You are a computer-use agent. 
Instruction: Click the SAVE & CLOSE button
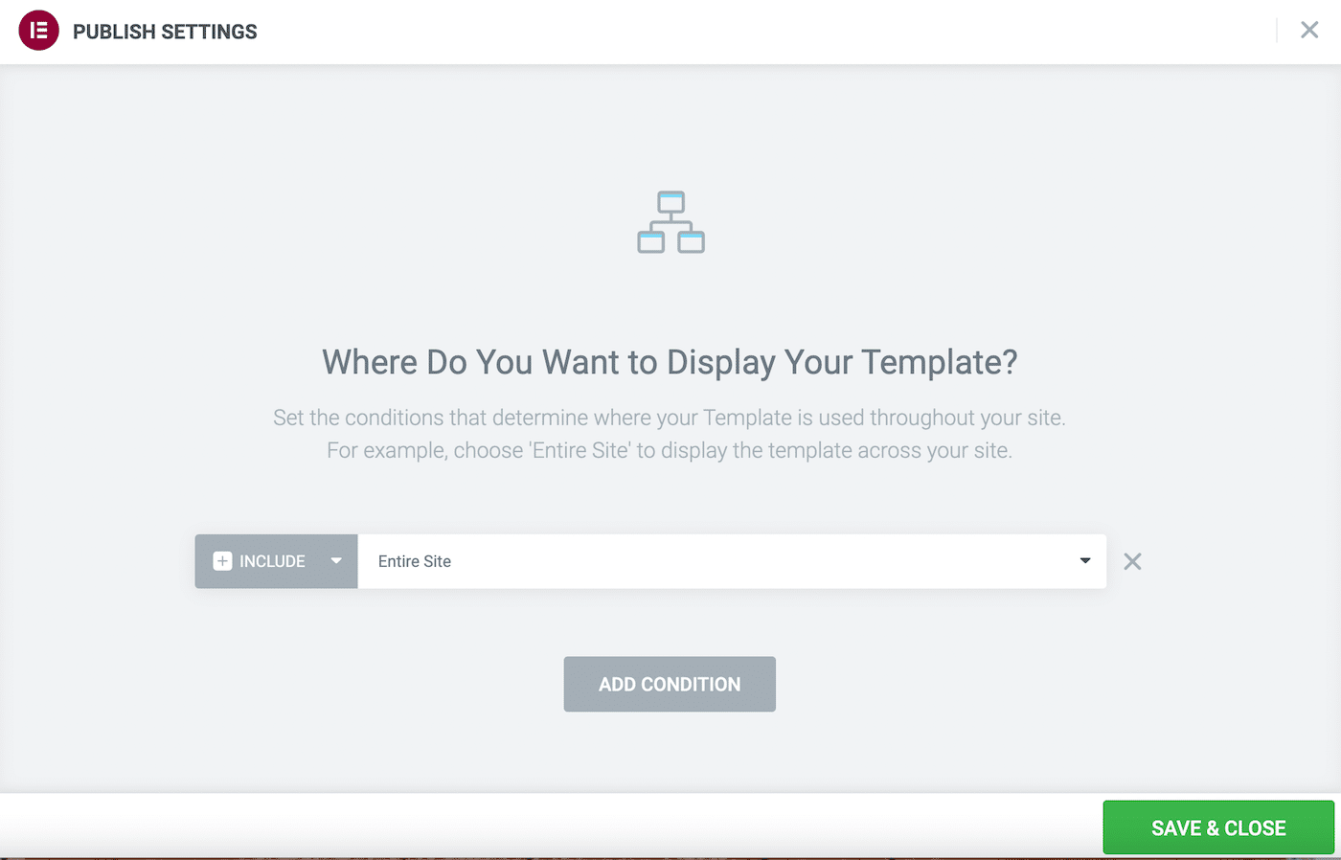(x=1218, y=827)
